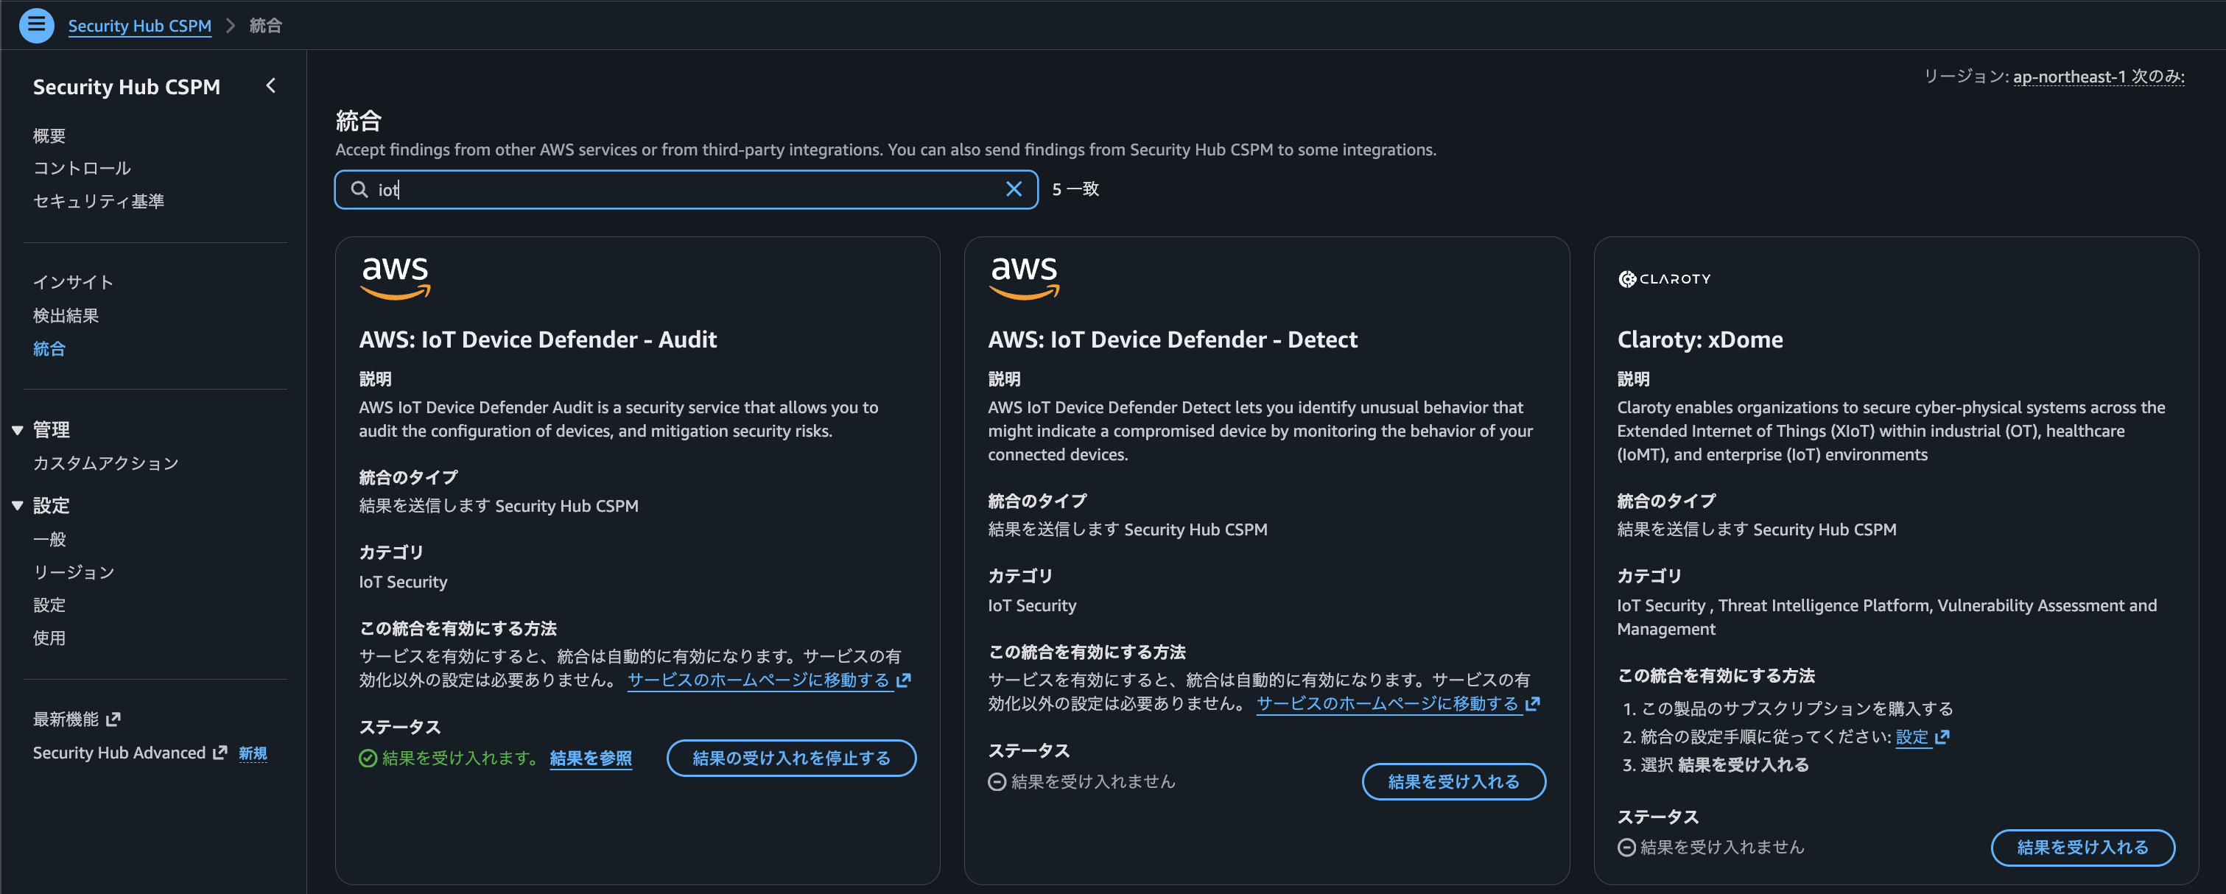Open 一般 under settings in sidebar
Viewport: 2226px width, 894px height.
49,539
